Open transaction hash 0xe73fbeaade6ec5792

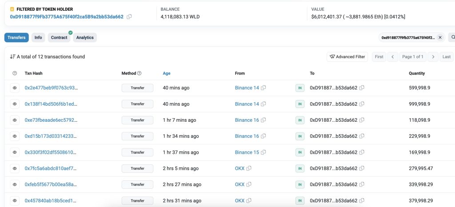[x=51, y=120]
